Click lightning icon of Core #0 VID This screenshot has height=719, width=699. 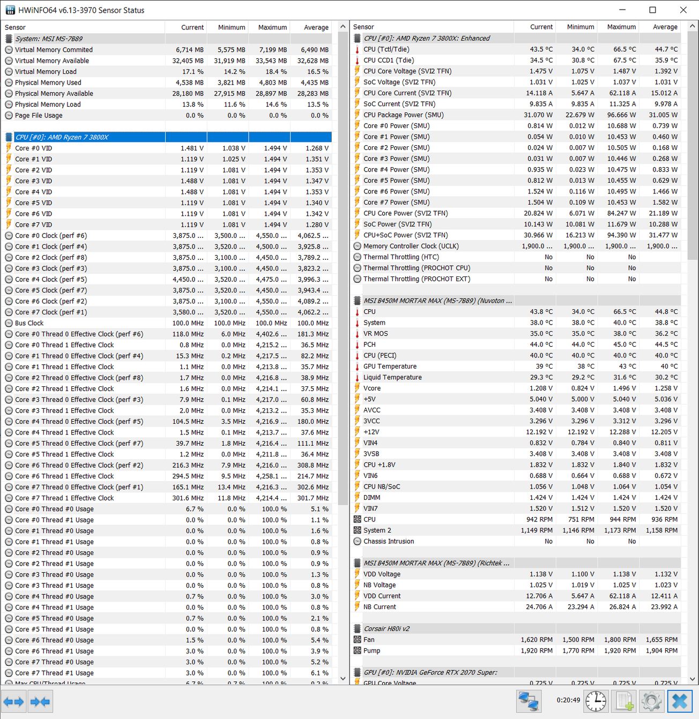(x=9, y=148)
